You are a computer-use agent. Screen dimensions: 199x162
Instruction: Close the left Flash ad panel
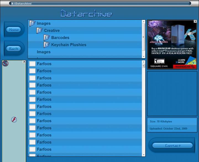tap(24, 62)
